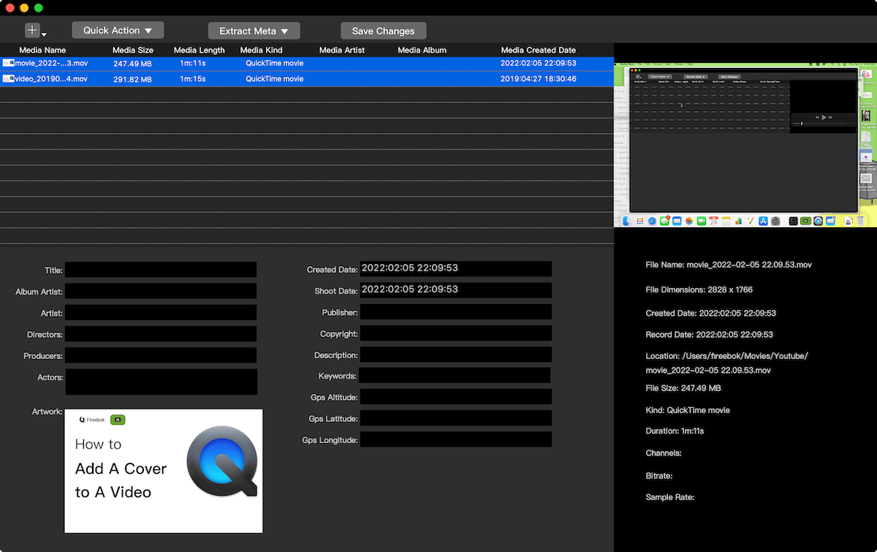The image size is (877, 552).
Task: Click QuickTime movie in the video_20190 row
Action: (x=274, y=78)
